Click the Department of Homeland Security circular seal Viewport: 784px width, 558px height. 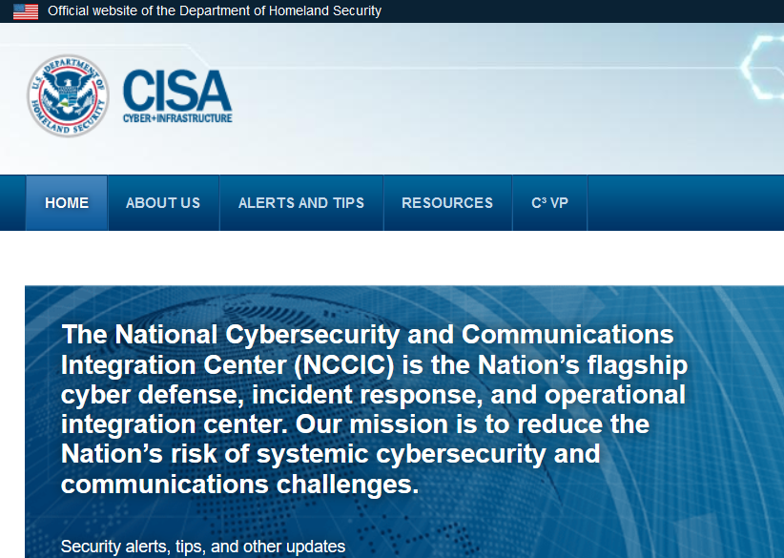point(67,95)
